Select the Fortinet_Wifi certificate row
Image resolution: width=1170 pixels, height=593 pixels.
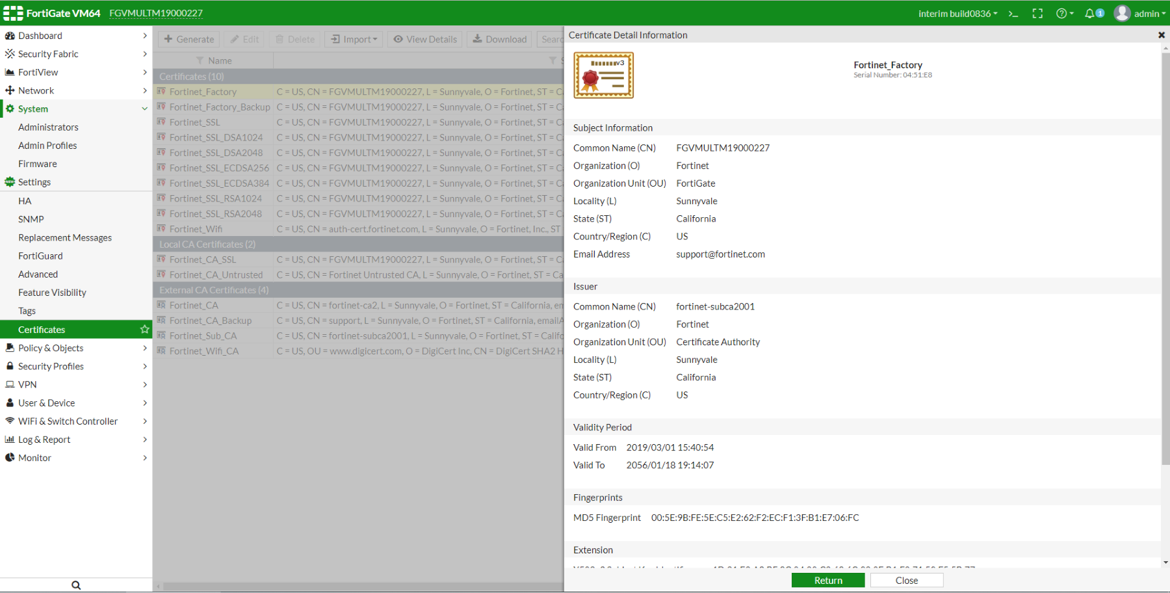[197, 228]
